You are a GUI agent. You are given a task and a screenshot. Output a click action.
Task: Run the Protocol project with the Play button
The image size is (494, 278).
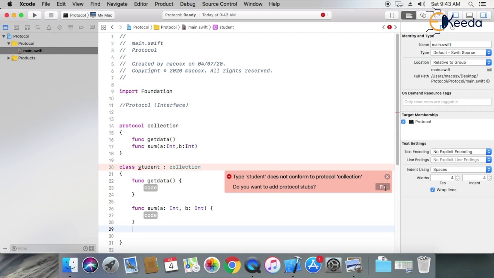(35, 15)
